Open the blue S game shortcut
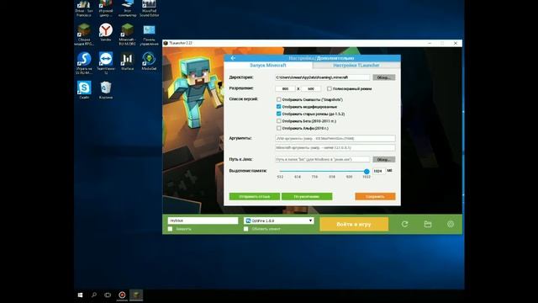This screenshot has height=303, width=538. pyautogui.click(x=84, y=63)
